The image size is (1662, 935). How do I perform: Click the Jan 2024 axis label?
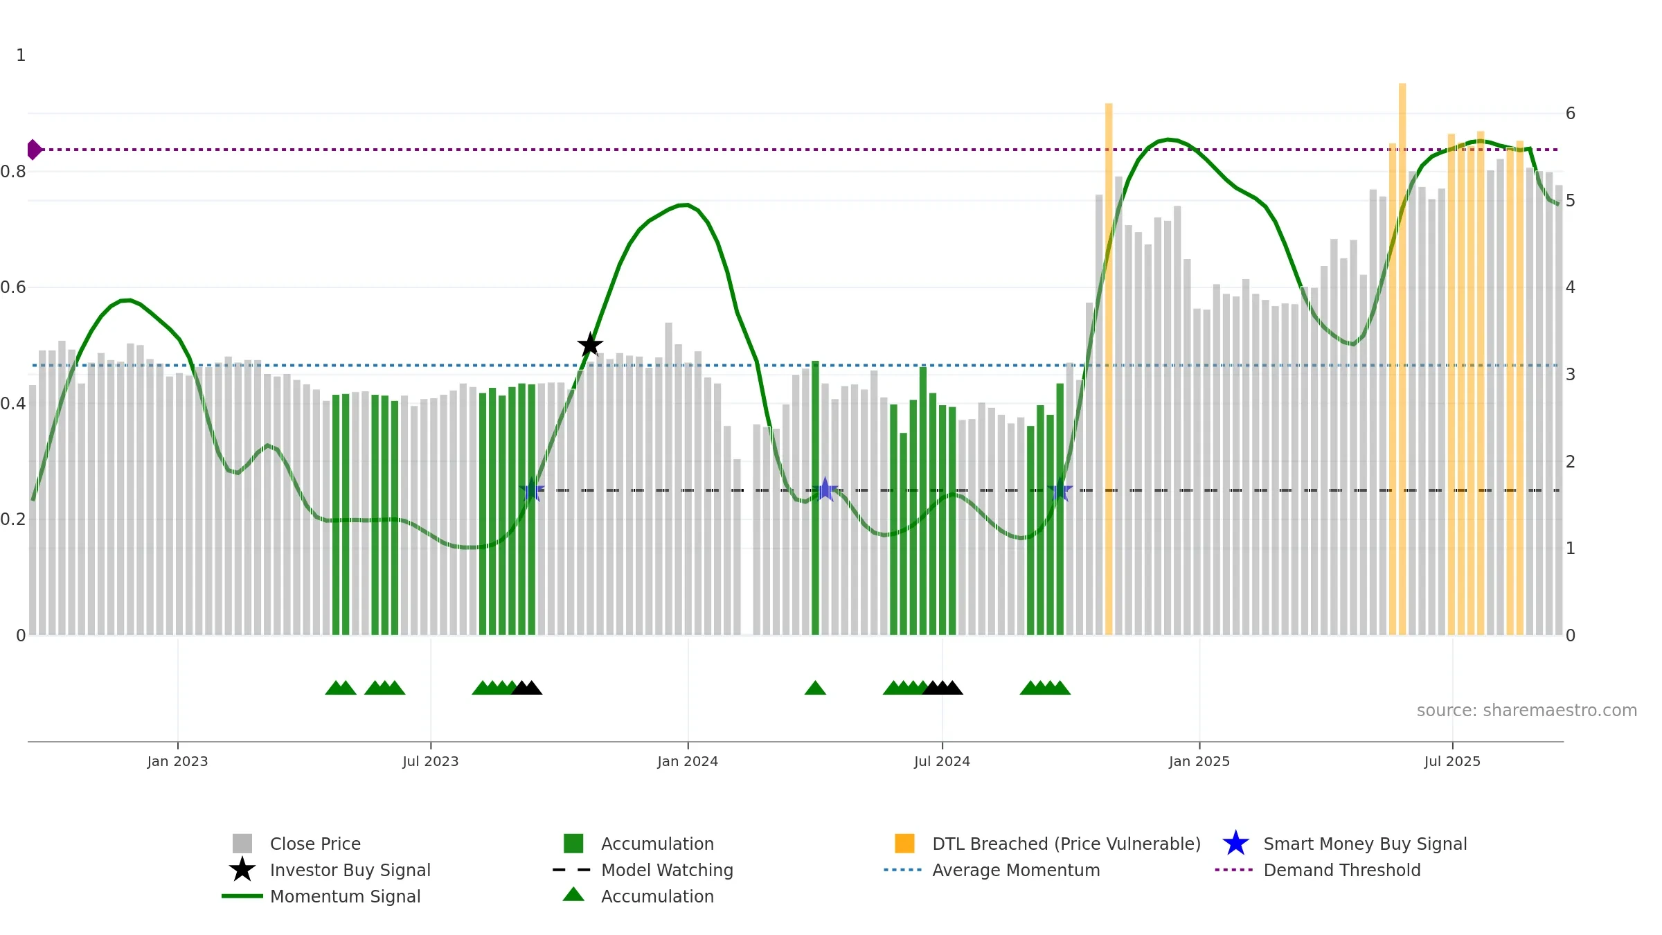coord(688,762)
